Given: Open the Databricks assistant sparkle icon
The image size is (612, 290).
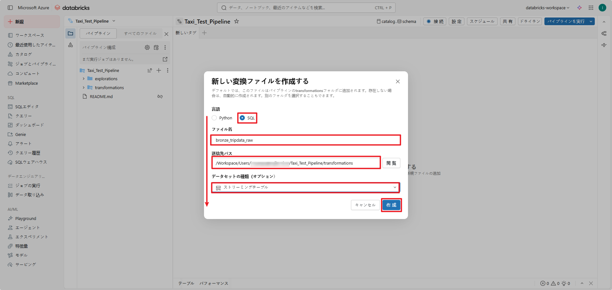Looking at the screenshot, I should click(579, 8).
